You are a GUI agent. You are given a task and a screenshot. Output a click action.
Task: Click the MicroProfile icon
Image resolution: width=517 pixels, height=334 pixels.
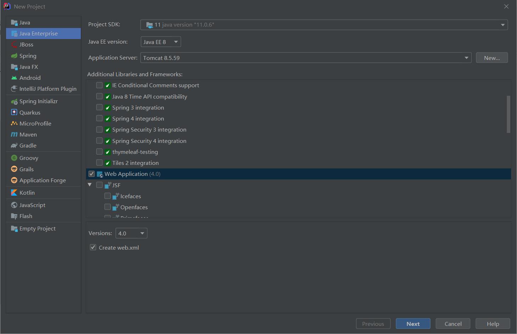[x=14, y=123]
